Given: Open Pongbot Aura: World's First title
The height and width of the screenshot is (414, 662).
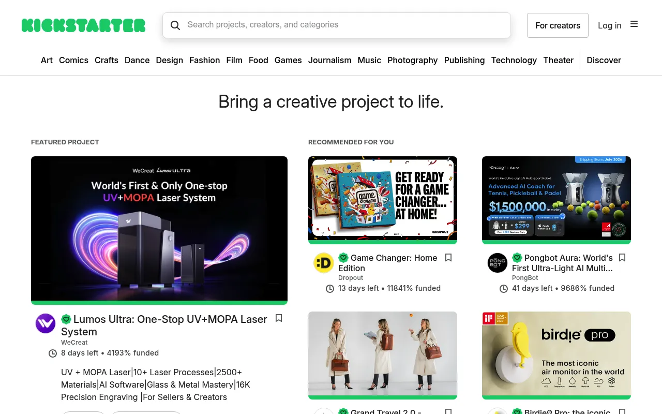Looking at the screenshot, I should [562, 263].
